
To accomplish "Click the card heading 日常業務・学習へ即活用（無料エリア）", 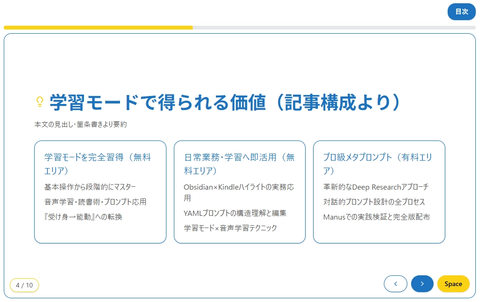I will tap(239, 164).
